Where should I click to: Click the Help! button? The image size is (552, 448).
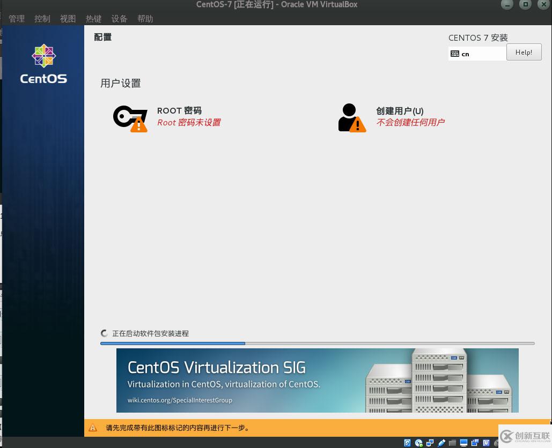(524, 53)
